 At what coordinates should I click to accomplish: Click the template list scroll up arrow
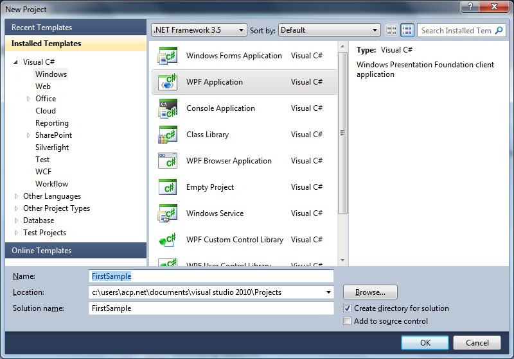tap(342, 46)
